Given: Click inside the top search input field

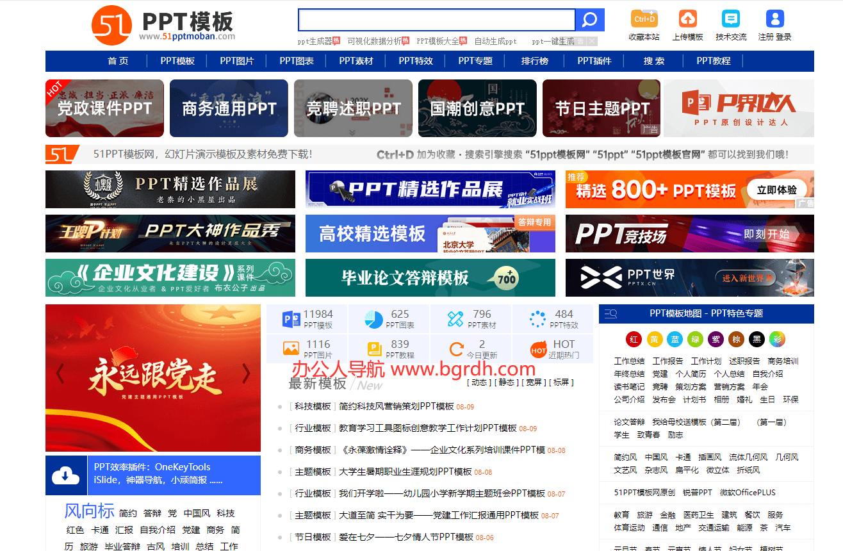Looking at the screenshot, I should click(x=436, y=19).
